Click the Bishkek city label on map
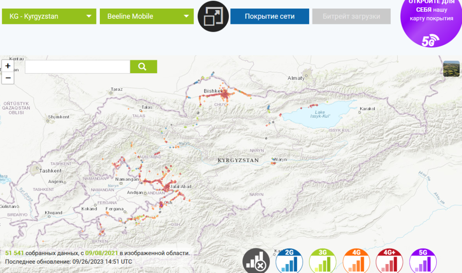462x273 pixels. [x=212, y=91]
